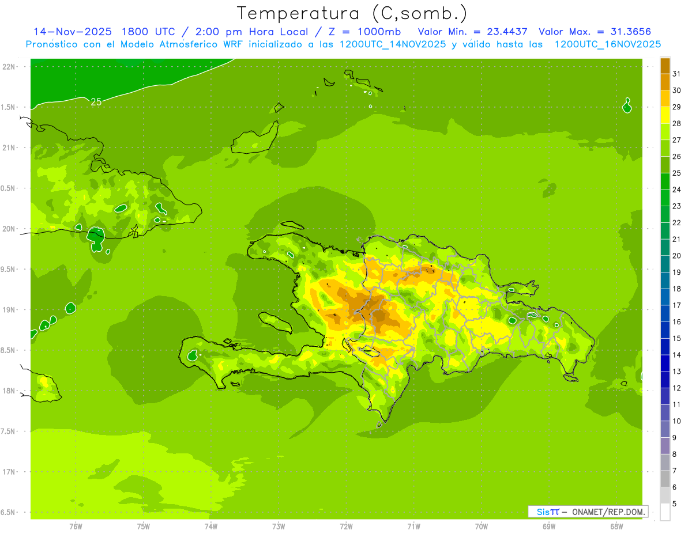
Task: Click the white '25' isotherm contour label
Action: (96, 102)
